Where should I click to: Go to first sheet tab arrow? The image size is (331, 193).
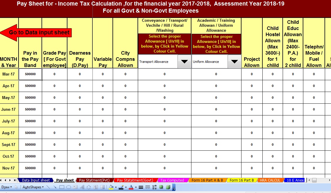pyautogui.click(x=1, y=180)
